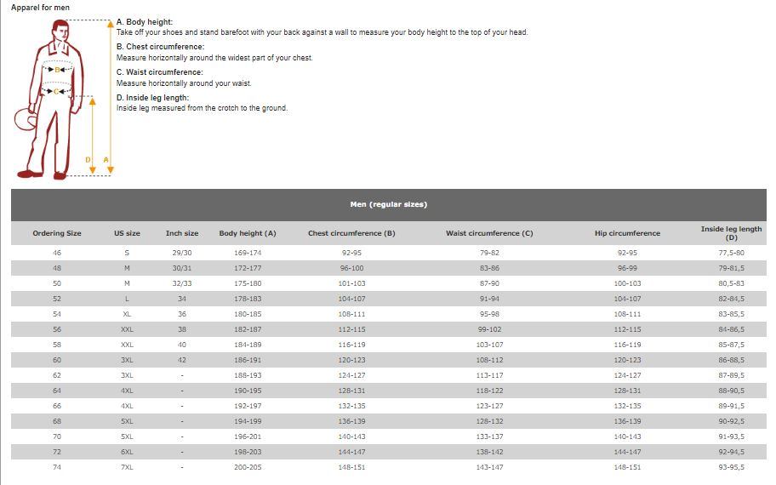Click the 'Apparel for men' heading
This screenshot has width=776, height=485.
click(x=41, y=8)
